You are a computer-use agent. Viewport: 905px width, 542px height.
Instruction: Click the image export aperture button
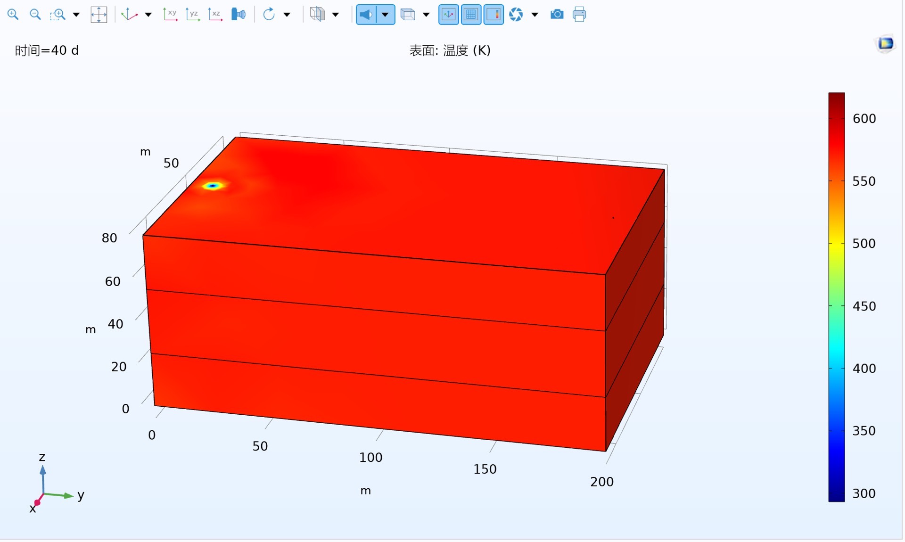(x=516, y=14)
